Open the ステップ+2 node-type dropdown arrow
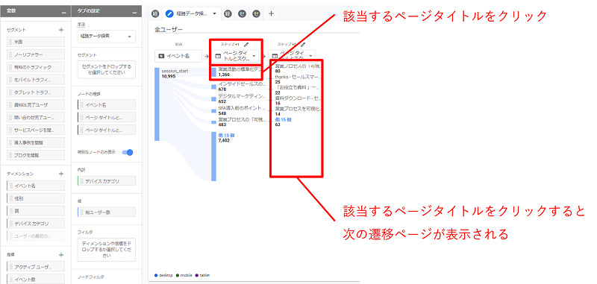 (x=310, y=56)
